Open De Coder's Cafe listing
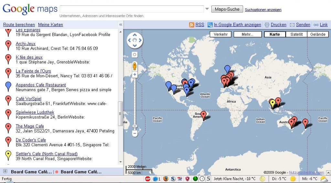Image resolution: width=331 pixels, height=183 pixels. (x=31, y=140)
